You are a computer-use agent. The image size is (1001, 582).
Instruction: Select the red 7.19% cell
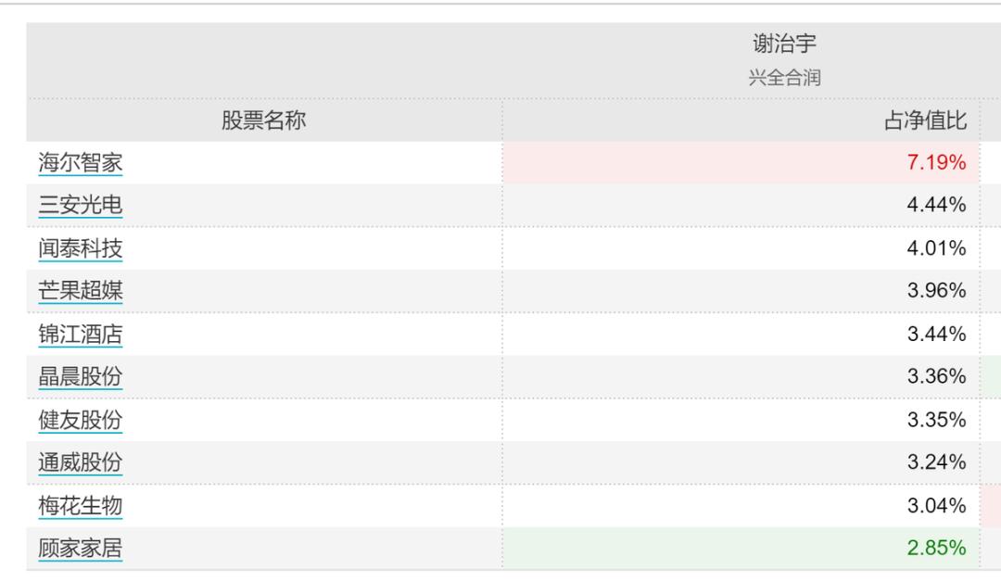click(741, 163)
